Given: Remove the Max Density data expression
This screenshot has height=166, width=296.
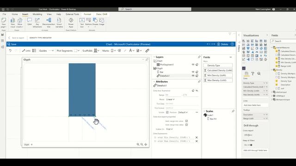Looking at the screenshot, I should click(197, 141).
